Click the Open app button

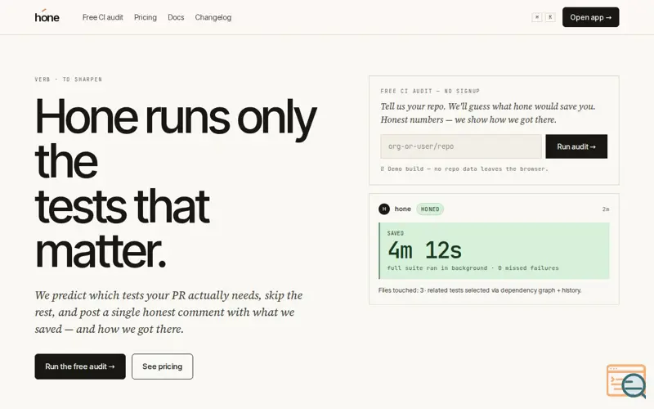[x=590, y=17]
